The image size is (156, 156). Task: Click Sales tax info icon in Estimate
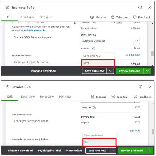(94, 49)
